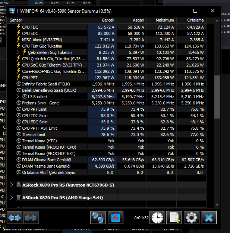Click the Maksimum column header
This screenshot has height=233, width=230.
(x=162, y=20)
